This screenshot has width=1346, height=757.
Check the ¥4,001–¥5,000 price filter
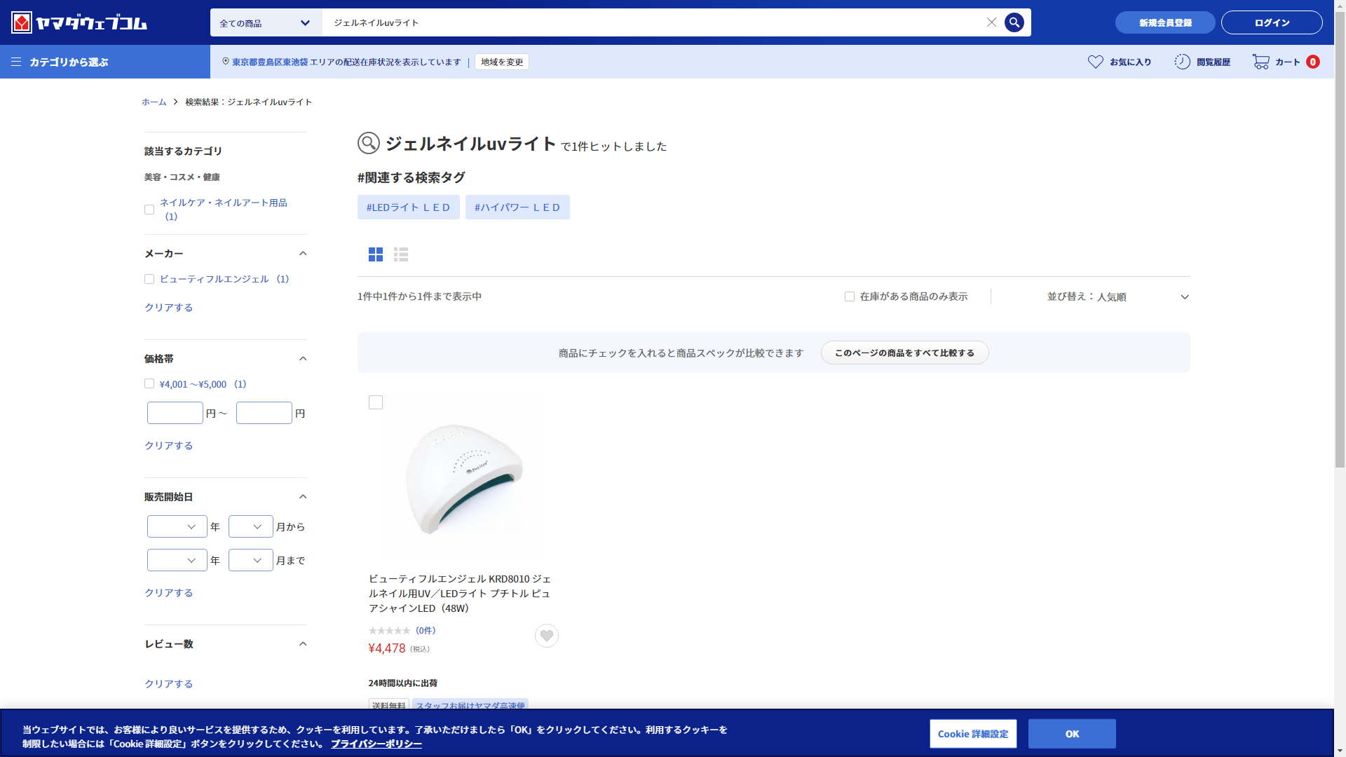tap(149, 383)
